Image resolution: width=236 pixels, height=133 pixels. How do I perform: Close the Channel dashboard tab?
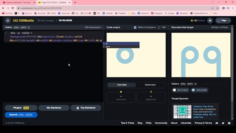click(34, 3)
